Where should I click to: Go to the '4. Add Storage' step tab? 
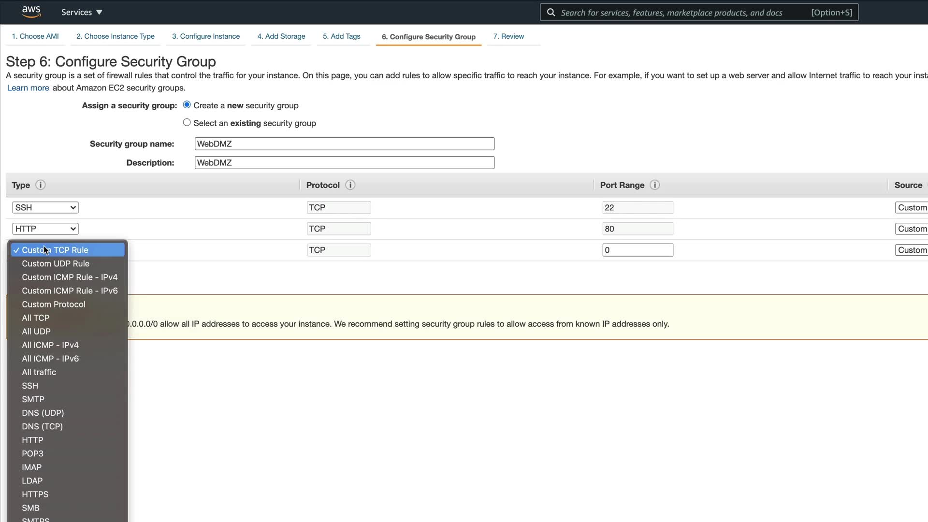point(281,36)
